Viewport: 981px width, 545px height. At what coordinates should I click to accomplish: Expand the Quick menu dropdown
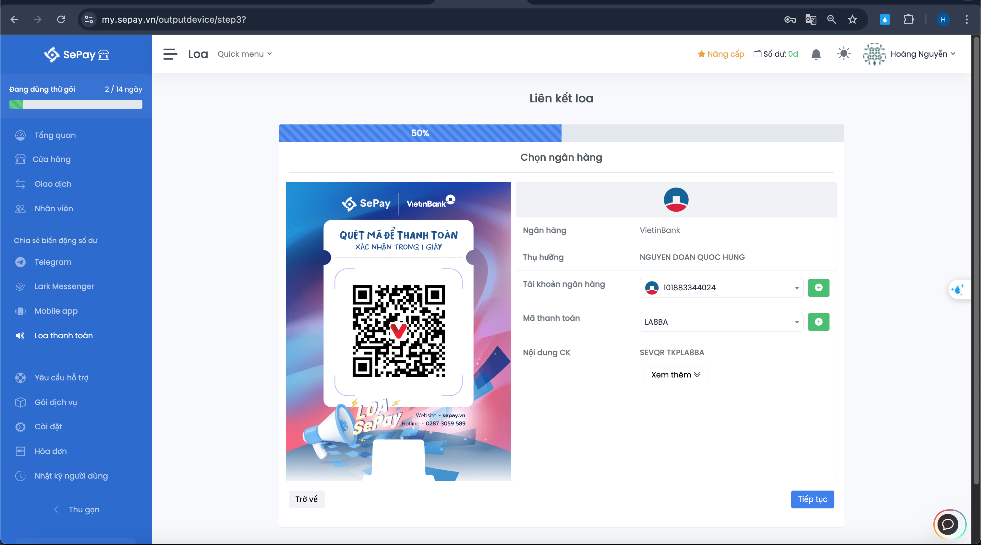click(245, 54)
